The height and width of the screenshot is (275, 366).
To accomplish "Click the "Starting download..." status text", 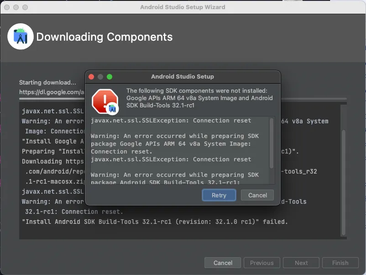I will (x=47, y=83).
